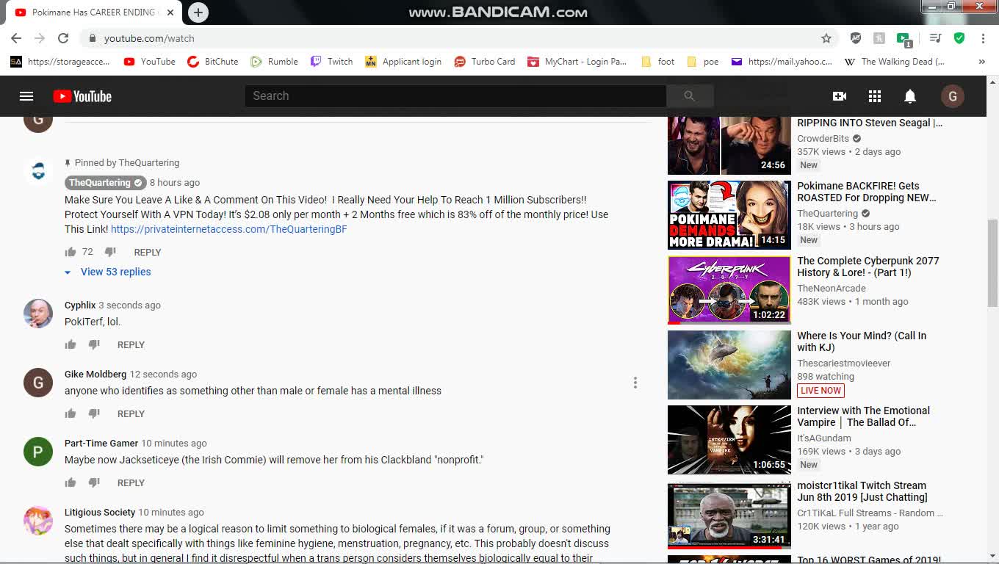999x564 pixels.
Task: Open the Turbo Card bookmark
Action: pyautogui.click(x=485, y=62)
